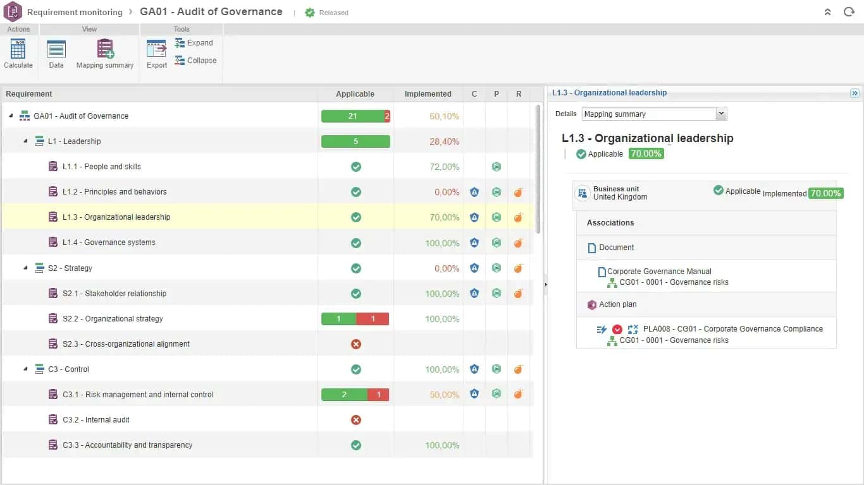The width and height of the screenshot is (864, 485).
Task: Expand all rows with Expand tool
Action: [194, 43]
